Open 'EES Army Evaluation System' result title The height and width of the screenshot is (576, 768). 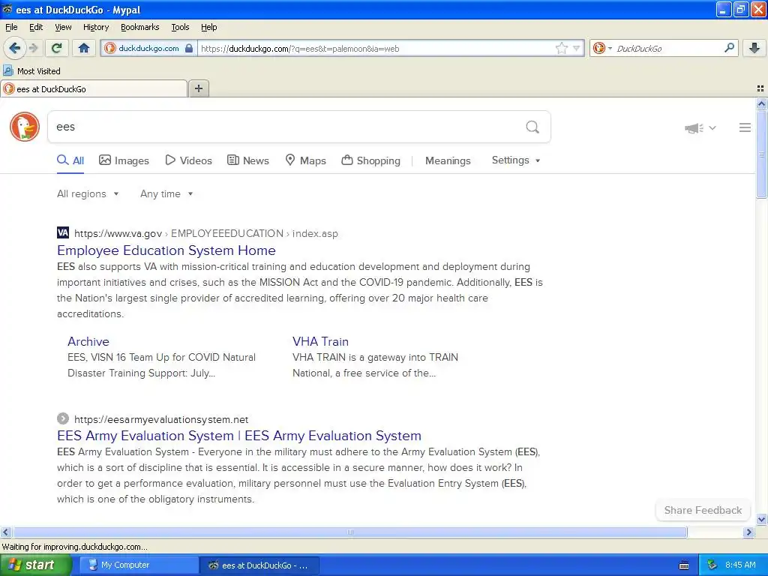(239, 436)
